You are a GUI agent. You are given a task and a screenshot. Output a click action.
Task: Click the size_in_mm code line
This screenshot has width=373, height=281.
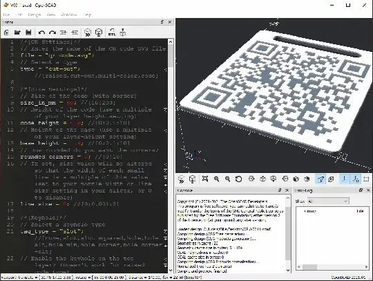click(68, 102)
